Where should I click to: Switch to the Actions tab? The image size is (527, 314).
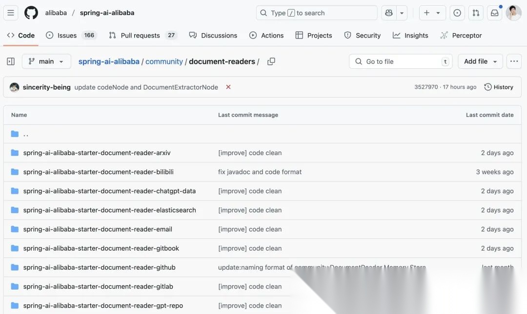[x=266, y=35]
